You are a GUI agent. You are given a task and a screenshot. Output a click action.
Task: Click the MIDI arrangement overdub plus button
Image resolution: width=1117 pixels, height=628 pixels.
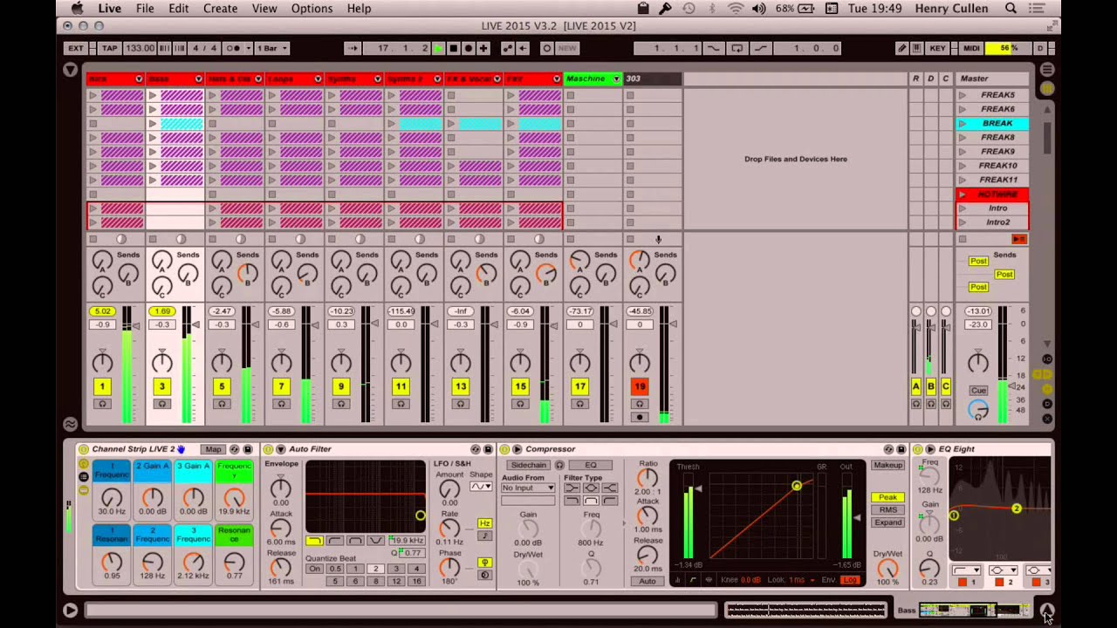(x=483, y=48)
